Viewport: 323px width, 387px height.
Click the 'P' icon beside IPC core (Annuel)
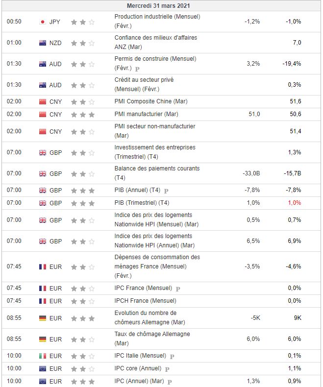(x=167, y=369)
